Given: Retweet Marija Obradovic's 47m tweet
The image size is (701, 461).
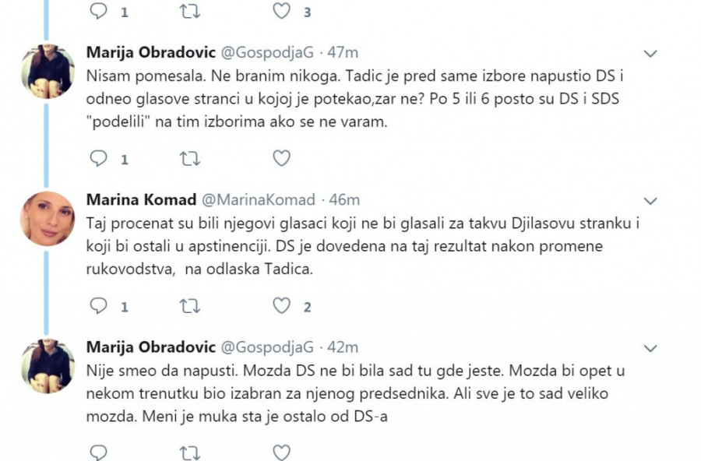Looking at the screenshot, I should [x=189, y=159].
